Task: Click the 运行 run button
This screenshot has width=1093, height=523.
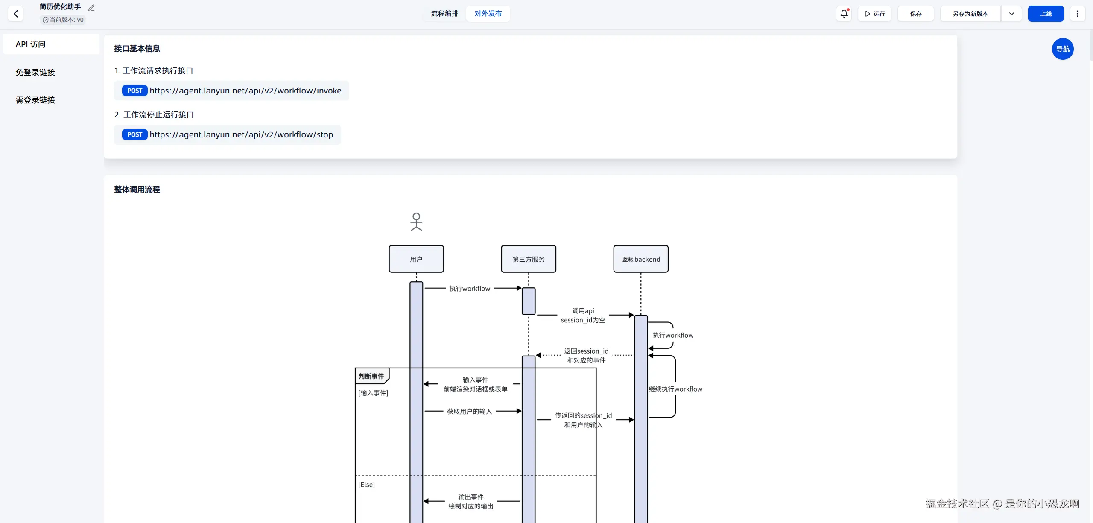Action: tap(874, 14)
